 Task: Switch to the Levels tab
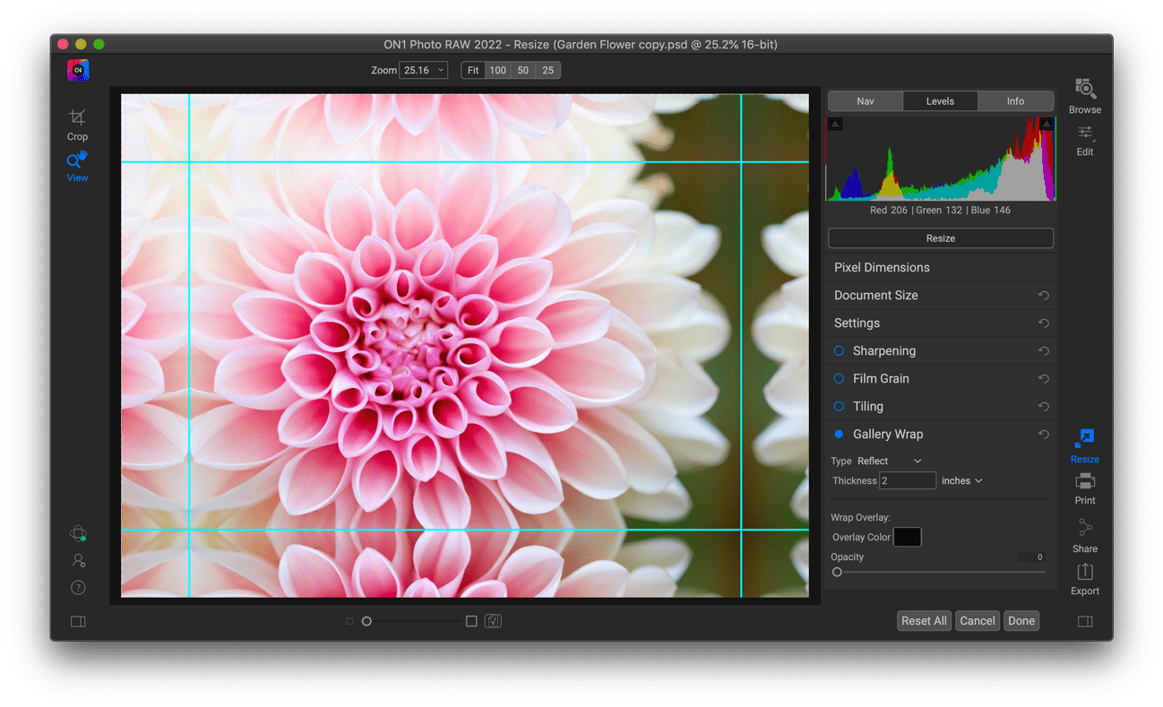(x=940, y=101)
